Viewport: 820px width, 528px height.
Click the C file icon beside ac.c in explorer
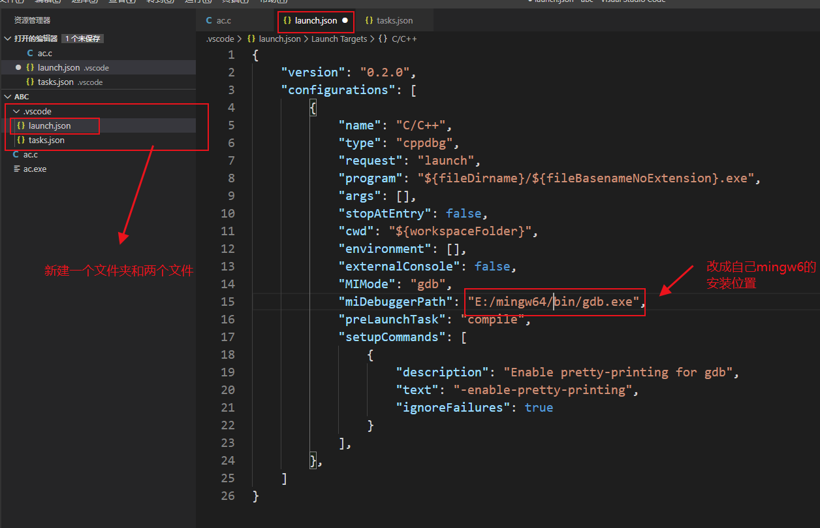point(16,155)
